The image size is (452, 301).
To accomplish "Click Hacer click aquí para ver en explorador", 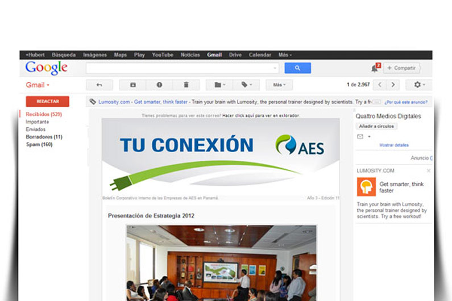I will 260,115.
